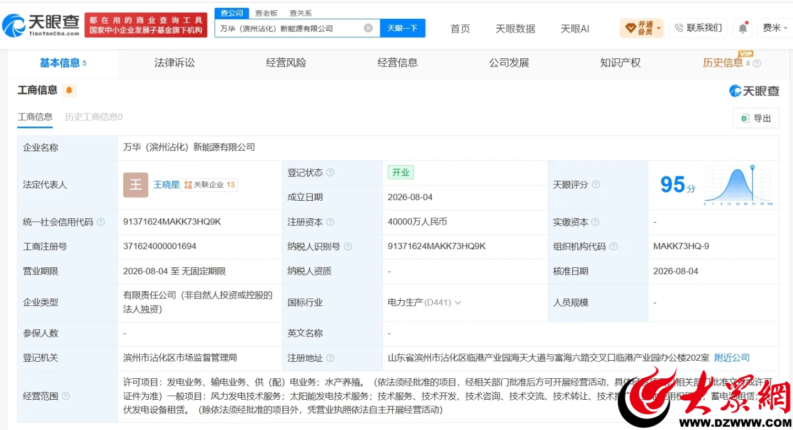Viewport: 793px width, 430px height.
Task: Click the 开业 status badge
Action: point(401,173)
